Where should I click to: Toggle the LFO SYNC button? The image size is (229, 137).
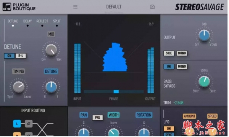point(169,135)
